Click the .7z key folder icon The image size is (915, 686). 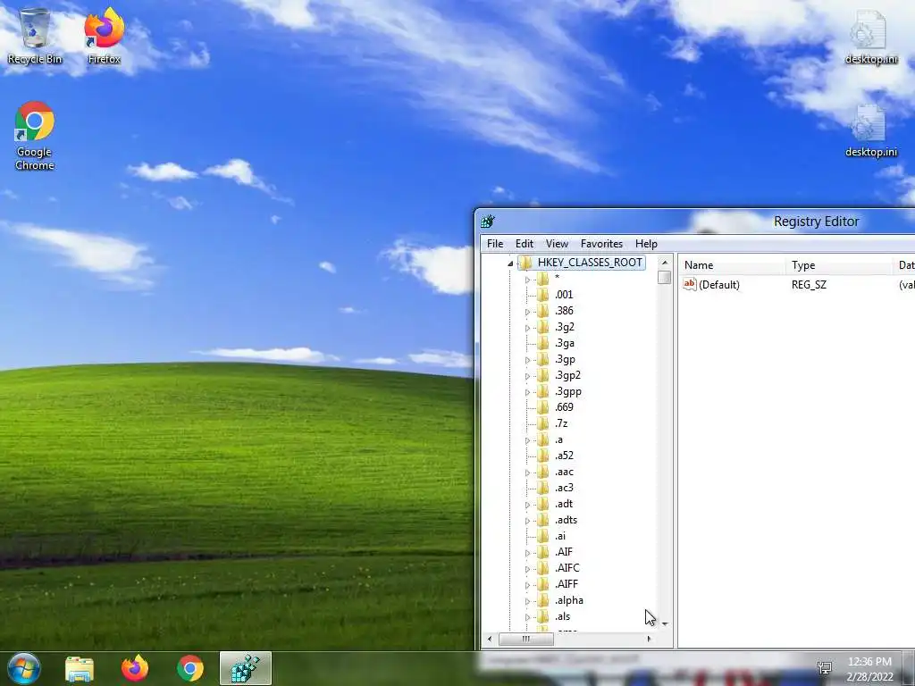click(x=543, y=423)
